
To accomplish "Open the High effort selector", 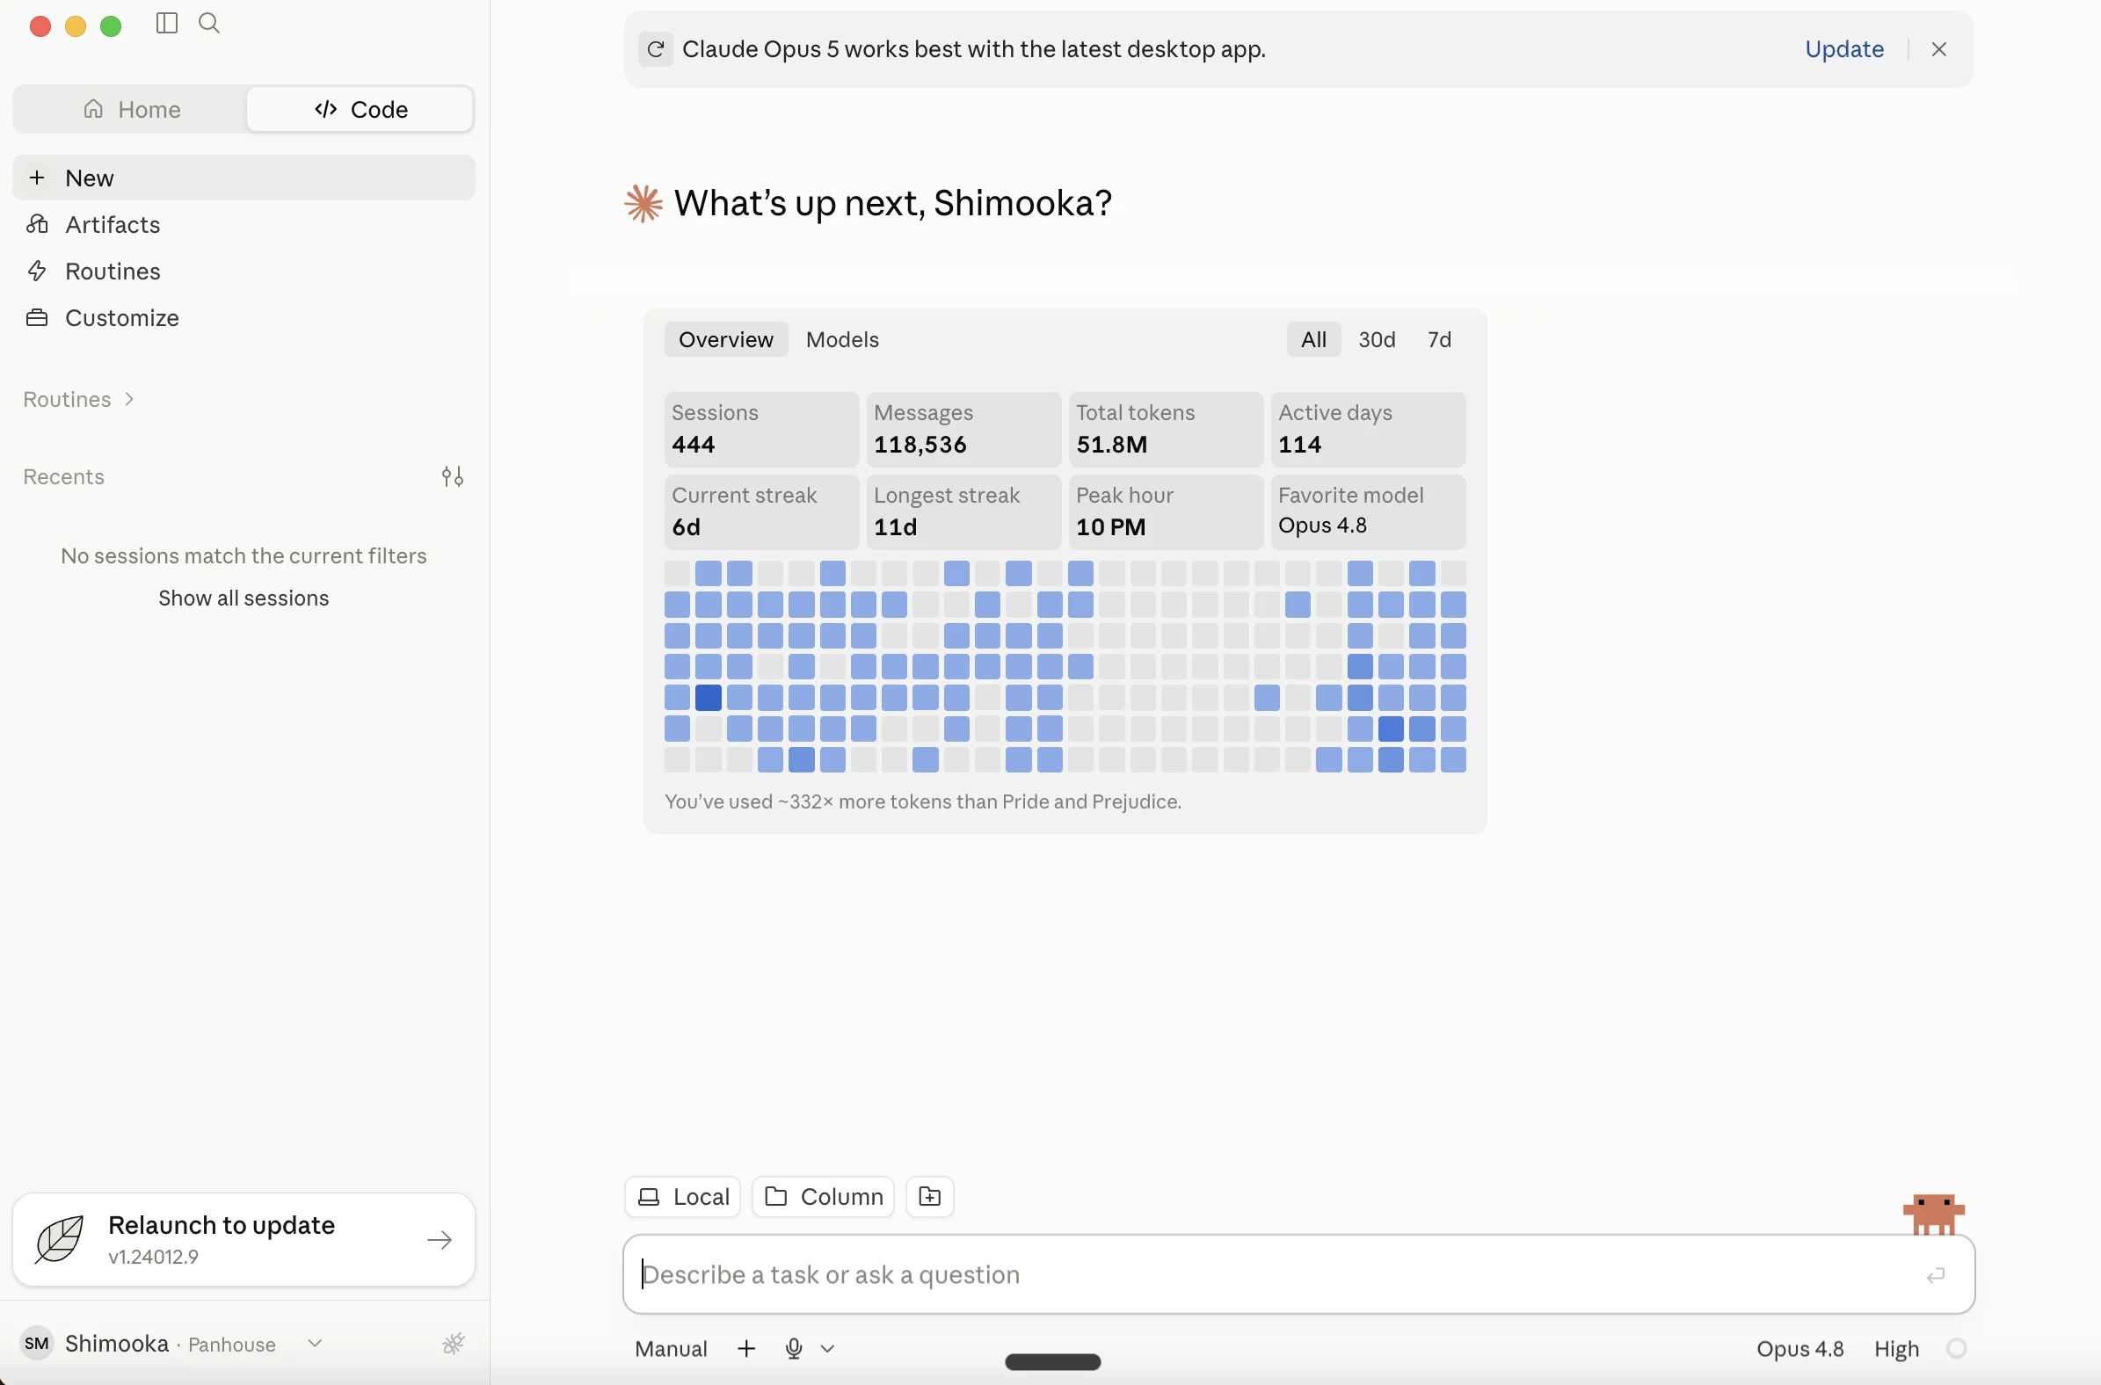I will 1896,1349.
